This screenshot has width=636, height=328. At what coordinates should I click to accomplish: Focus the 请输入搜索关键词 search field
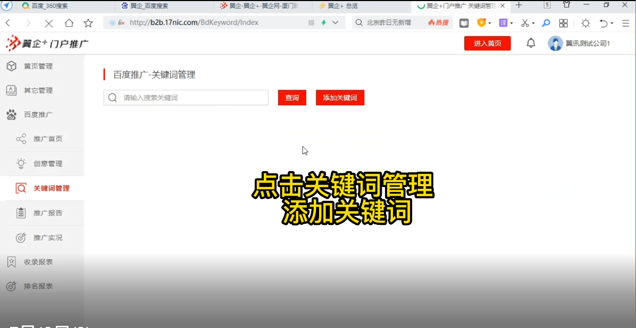click(186, 98)
